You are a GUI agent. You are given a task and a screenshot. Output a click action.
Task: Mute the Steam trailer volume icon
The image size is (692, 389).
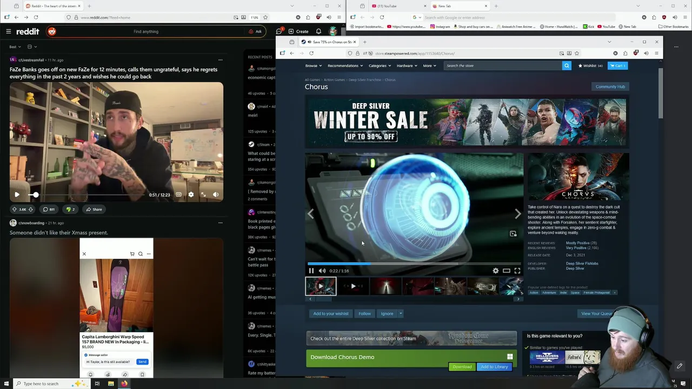click(322, 271)
